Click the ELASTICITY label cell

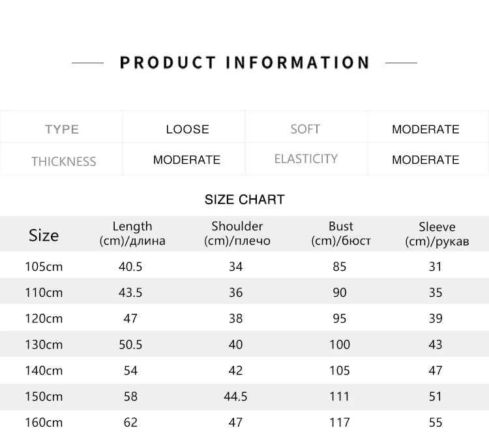(306, 159)
